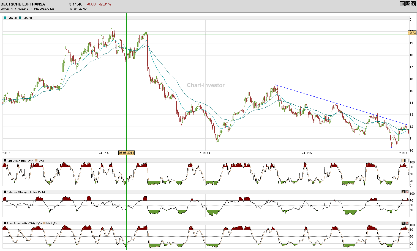Click the SMA (3) legend label
The width and height of the screenshot is (417, 251).
click(x=51, y=224)
